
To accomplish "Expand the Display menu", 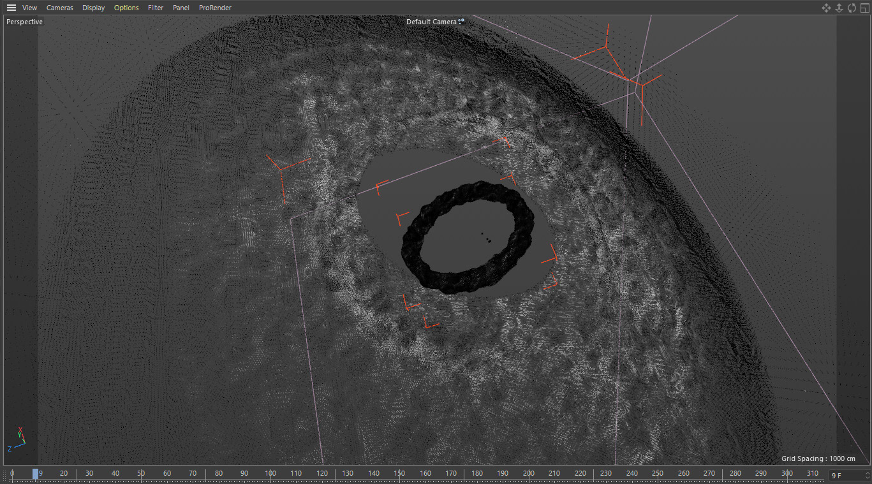I will click(93, 8).
